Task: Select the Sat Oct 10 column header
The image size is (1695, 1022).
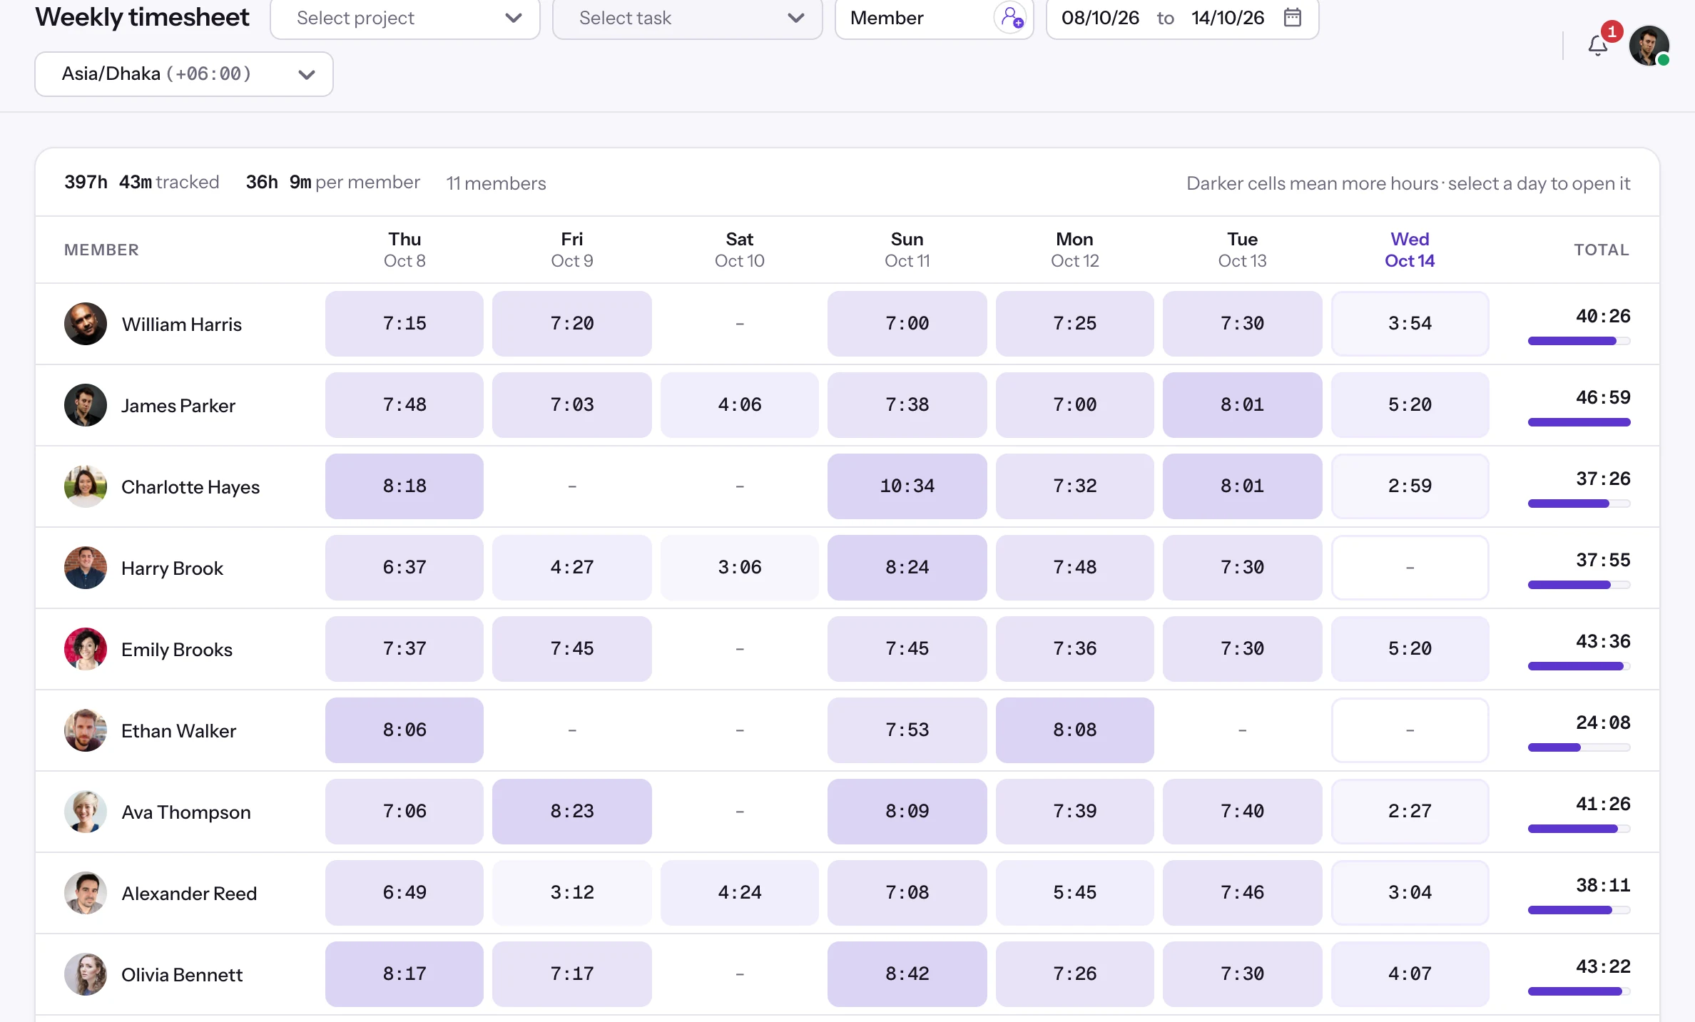Action: point(740,250)
